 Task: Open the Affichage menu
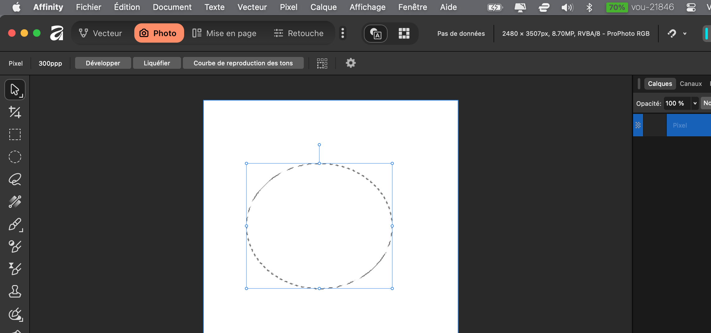367,7
